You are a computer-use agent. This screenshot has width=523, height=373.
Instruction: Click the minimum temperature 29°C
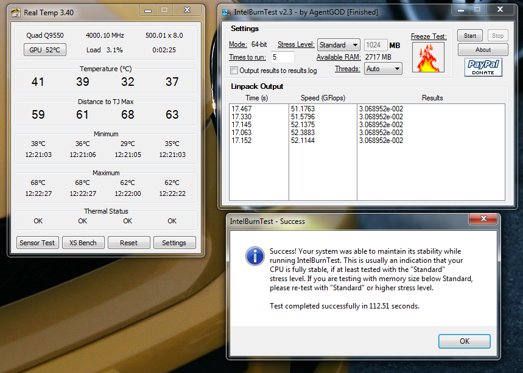pyautogui.click(x=127, y=144)
